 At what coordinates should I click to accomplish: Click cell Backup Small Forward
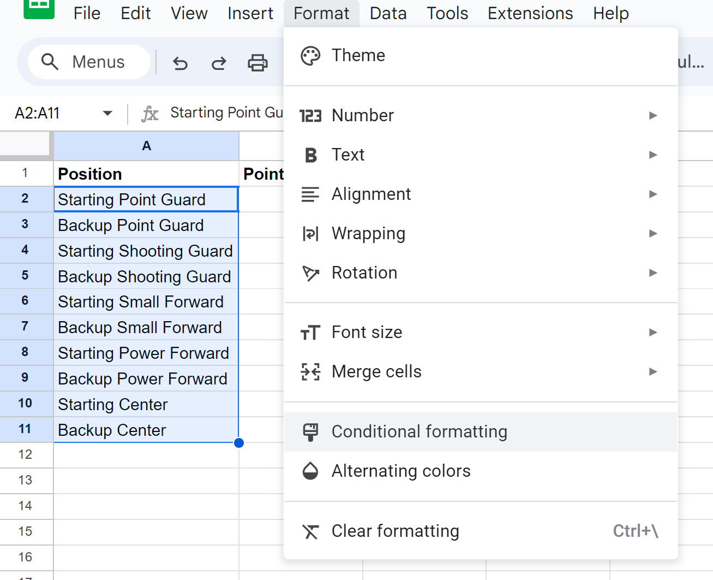coord(146,327)
